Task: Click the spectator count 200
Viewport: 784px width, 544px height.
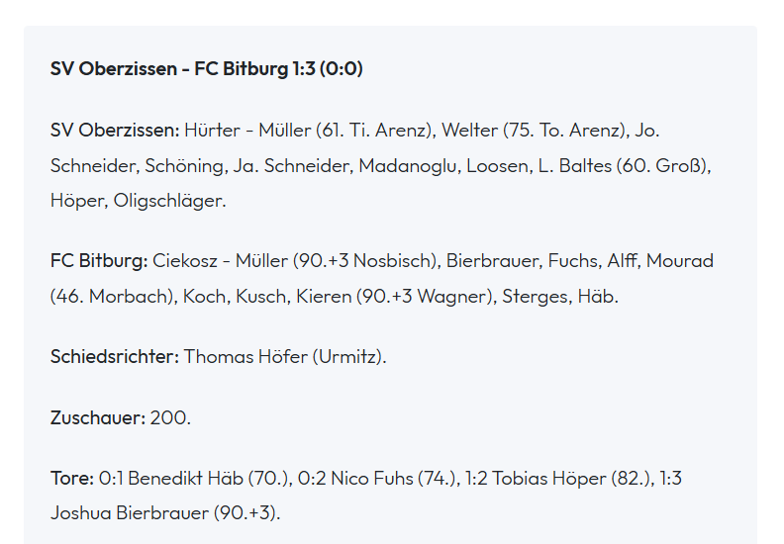Action: pyautogui.click(x=169, y=417)
